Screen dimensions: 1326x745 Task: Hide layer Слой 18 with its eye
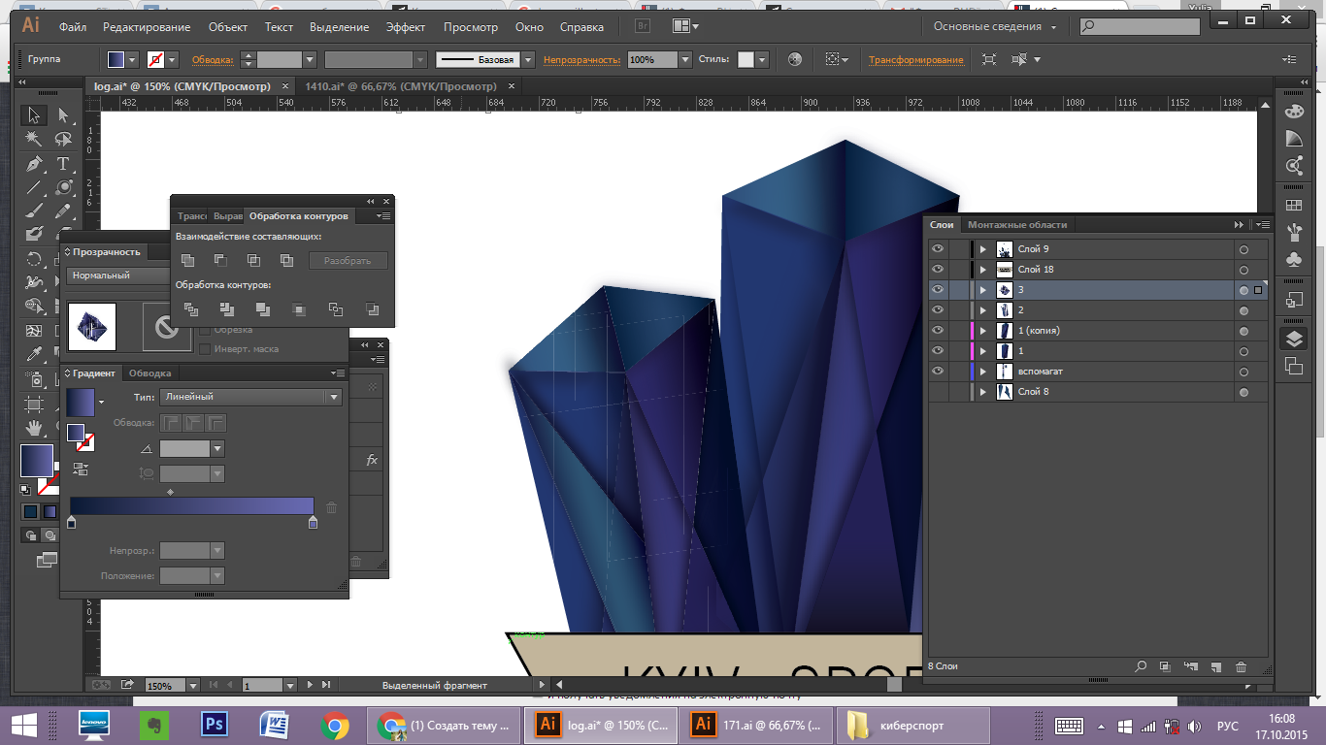(x=937, y=270)
